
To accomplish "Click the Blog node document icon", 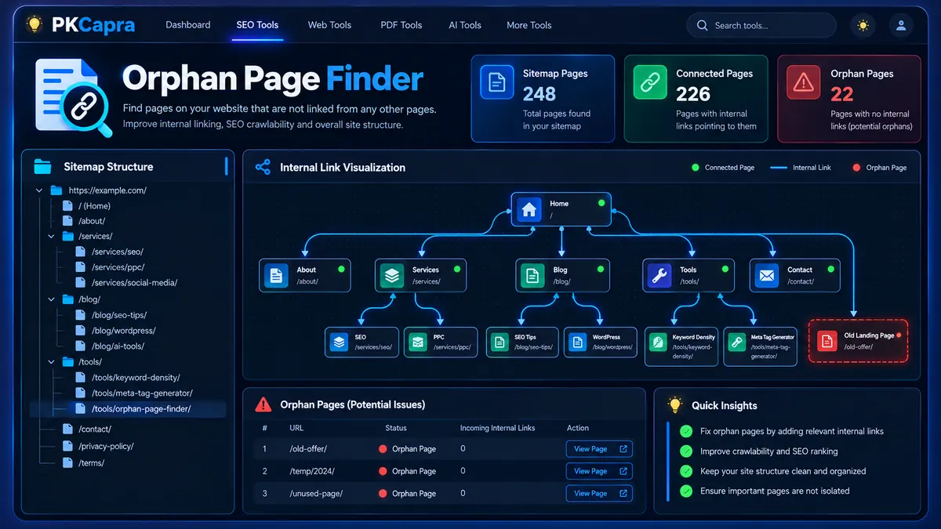I will [x=533, y=275].
